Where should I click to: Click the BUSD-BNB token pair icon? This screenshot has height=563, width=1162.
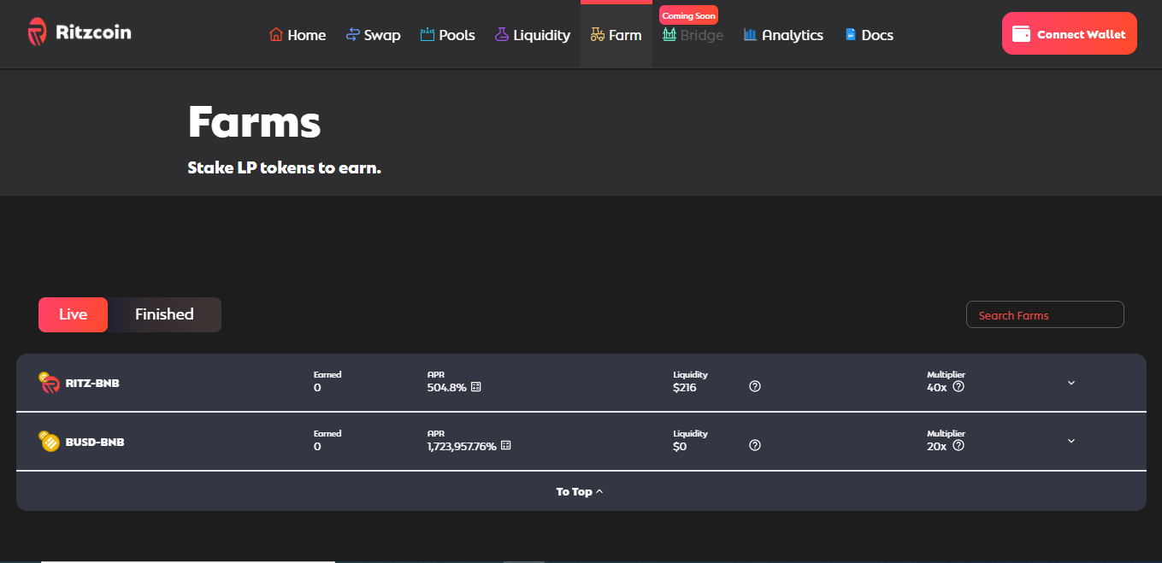49,442
